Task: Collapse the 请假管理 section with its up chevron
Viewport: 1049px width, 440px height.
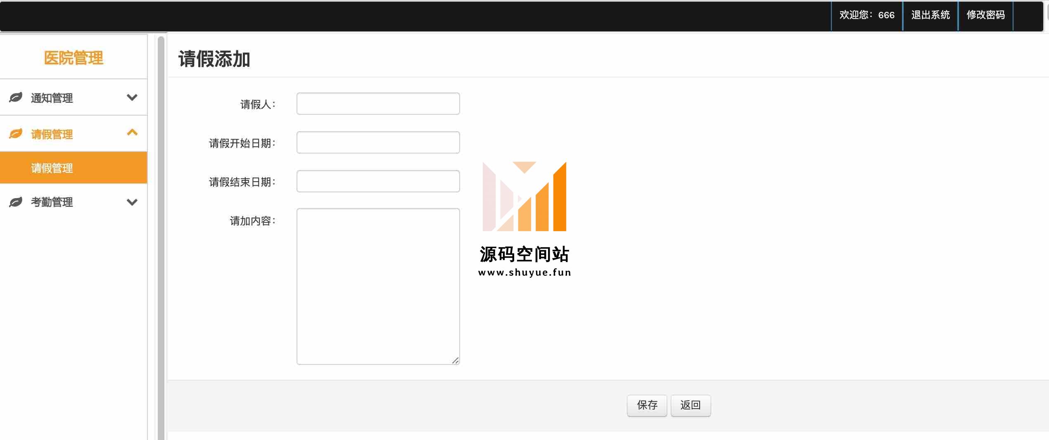Action: (132, 132)
